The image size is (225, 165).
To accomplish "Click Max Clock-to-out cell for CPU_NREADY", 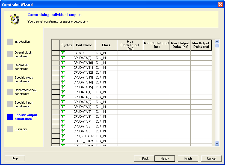I will [x=130, y=136].
